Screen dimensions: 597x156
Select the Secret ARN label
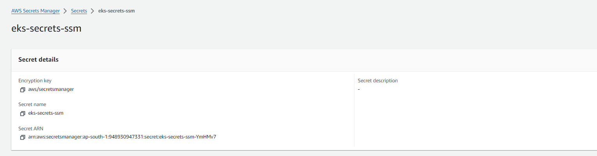31,128
